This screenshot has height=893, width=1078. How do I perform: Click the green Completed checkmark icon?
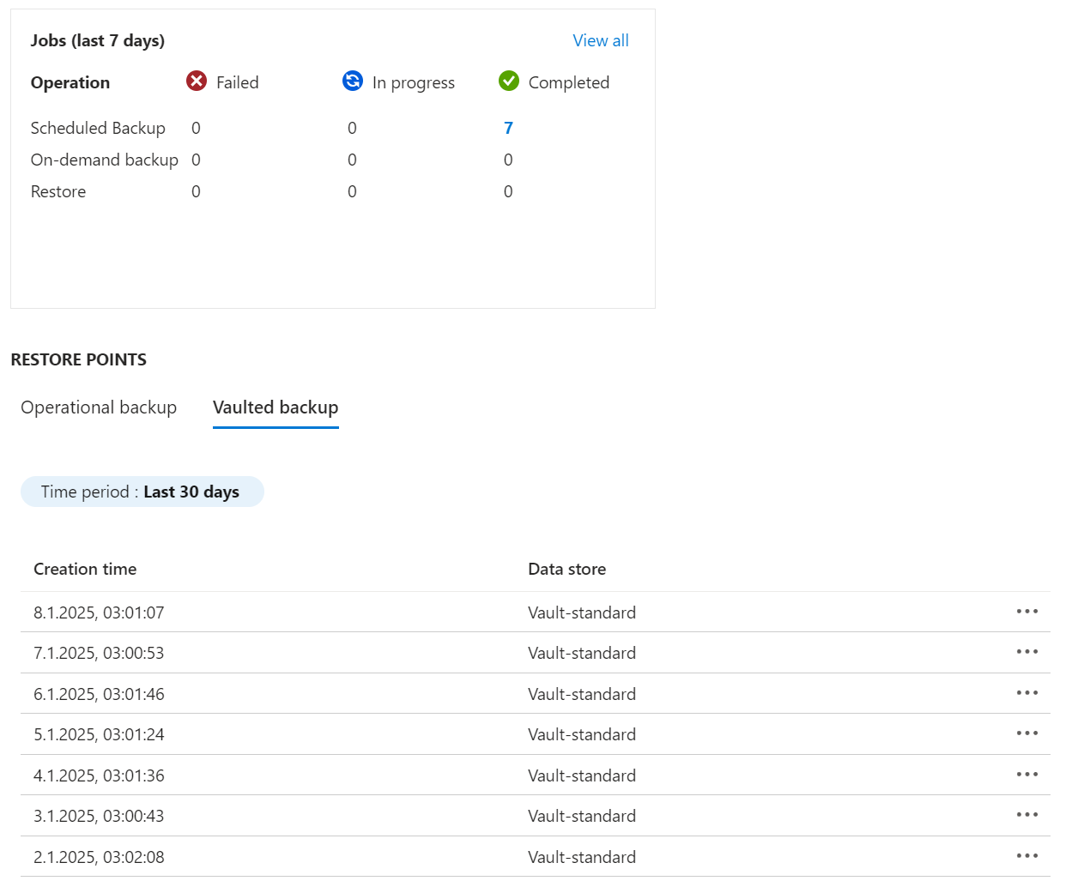tap(509, 81)
